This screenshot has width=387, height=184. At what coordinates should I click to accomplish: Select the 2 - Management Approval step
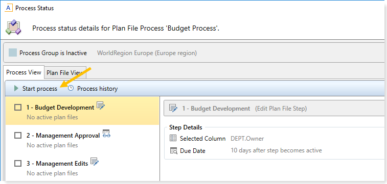(82, 139)
